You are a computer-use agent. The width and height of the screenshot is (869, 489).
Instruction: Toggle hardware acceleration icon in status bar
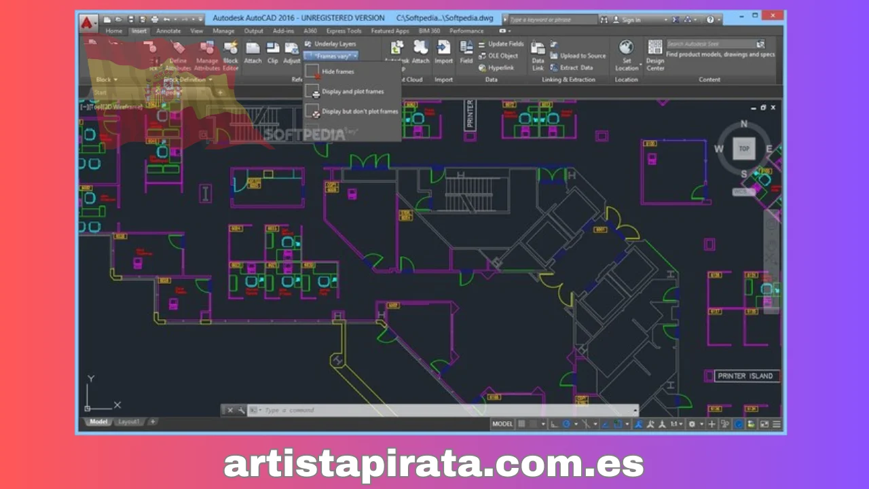point(739,424)
